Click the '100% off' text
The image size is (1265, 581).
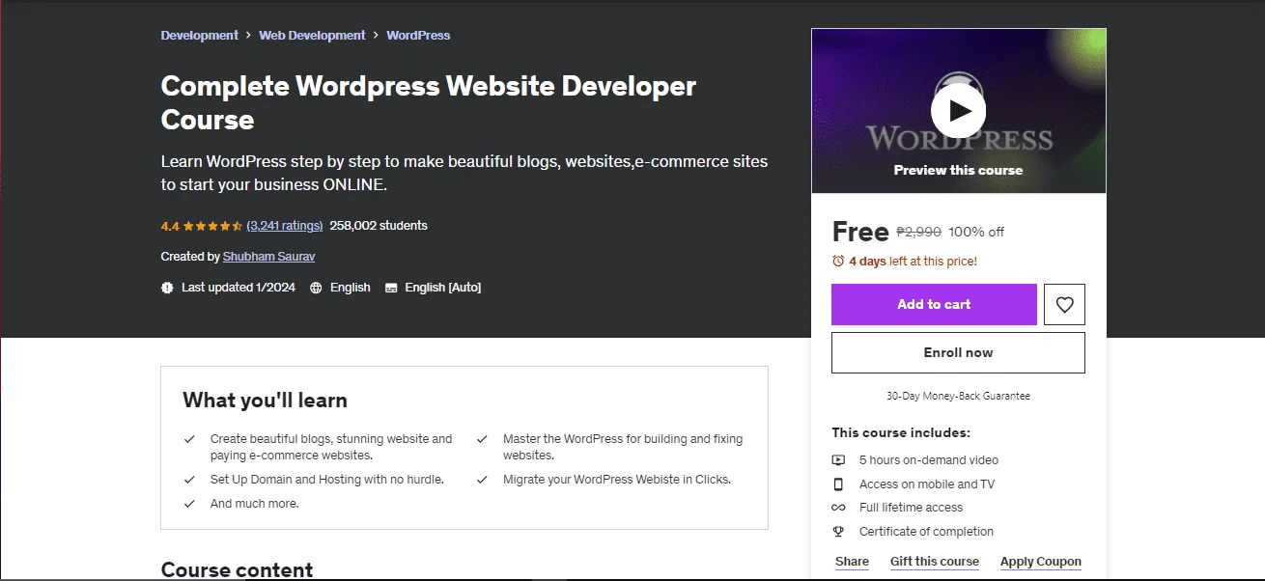coord(976,232)
